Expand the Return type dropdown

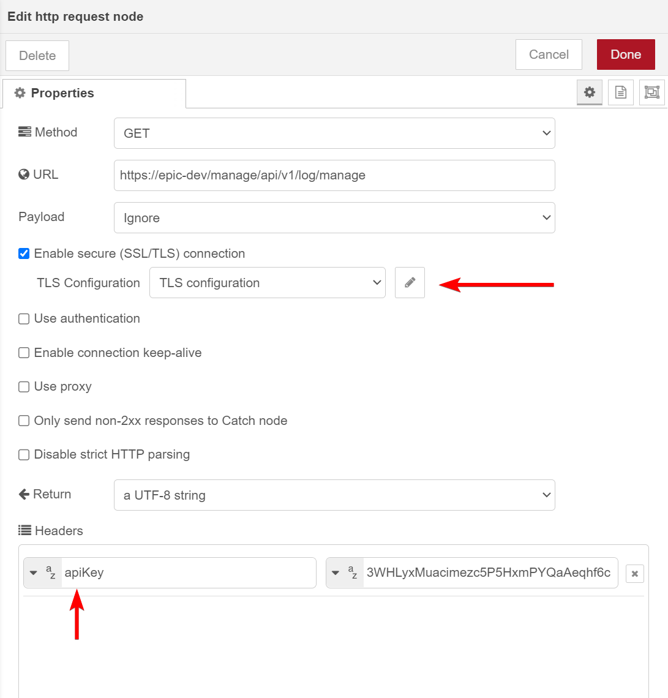[x=334, y=495]
